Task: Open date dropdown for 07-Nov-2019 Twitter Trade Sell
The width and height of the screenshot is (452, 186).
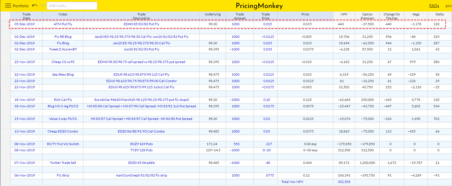Action: click(x=39, y=163)
